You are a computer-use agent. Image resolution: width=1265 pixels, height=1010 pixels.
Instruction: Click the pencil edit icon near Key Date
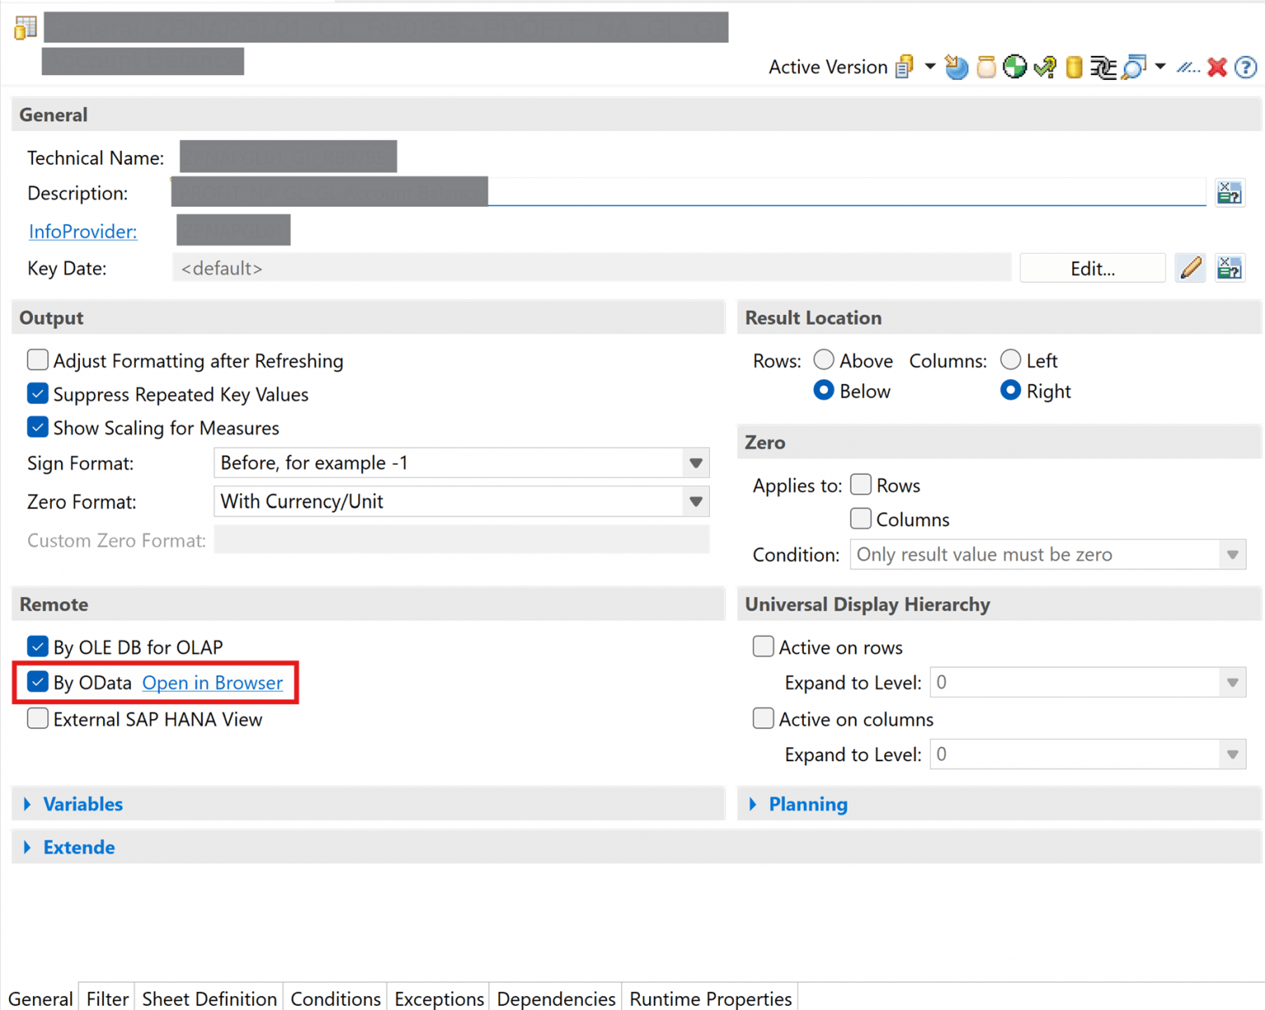(1190, 268)
